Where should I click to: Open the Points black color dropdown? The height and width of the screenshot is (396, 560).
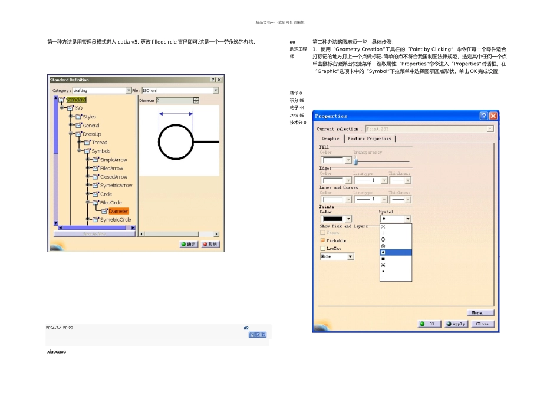pos(348,219)
